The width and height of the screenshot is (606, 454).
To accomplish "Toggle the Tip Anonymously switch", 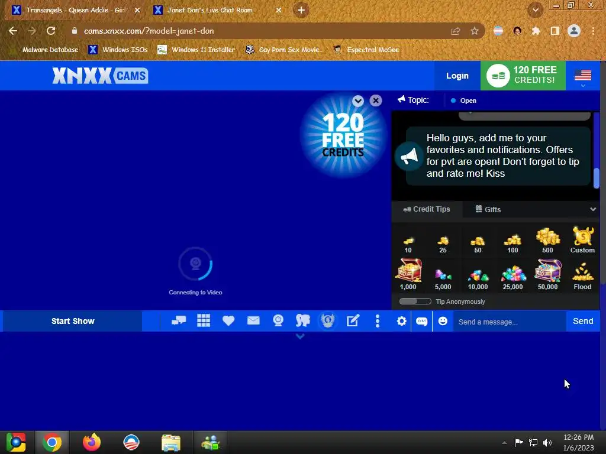I will coord(415,301).
